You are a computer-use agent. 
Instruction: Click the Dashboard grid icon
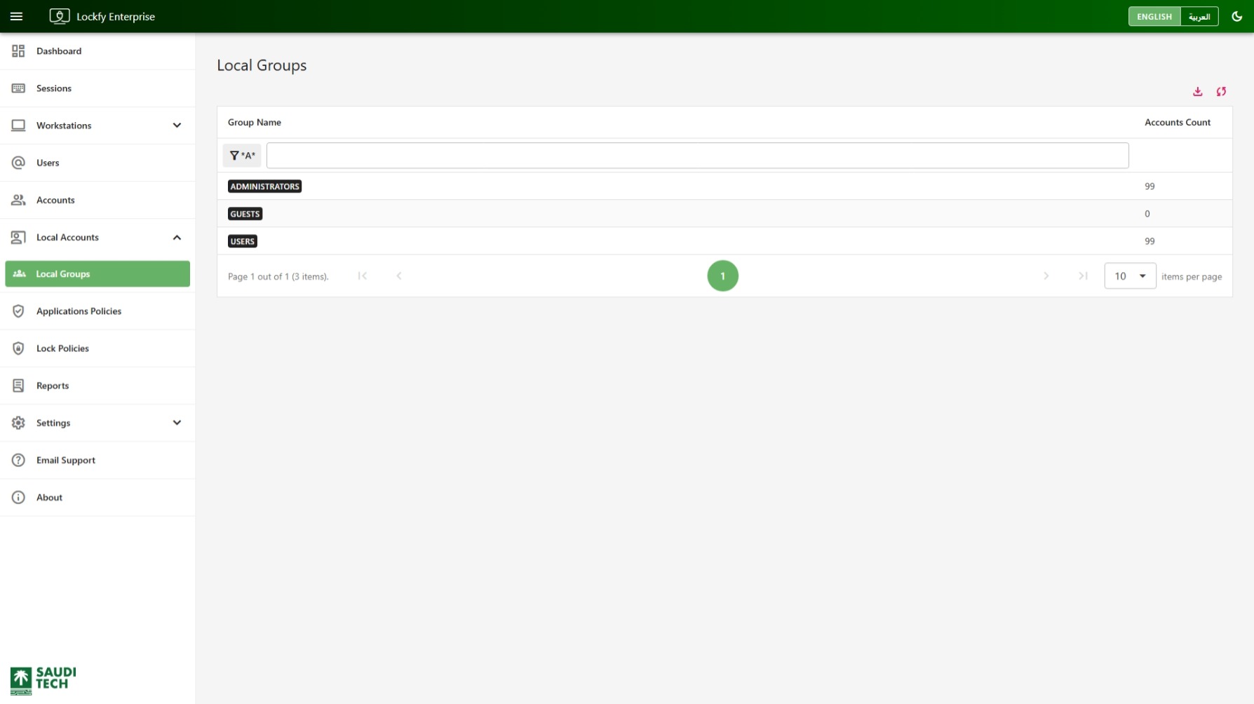click(18, 51)
